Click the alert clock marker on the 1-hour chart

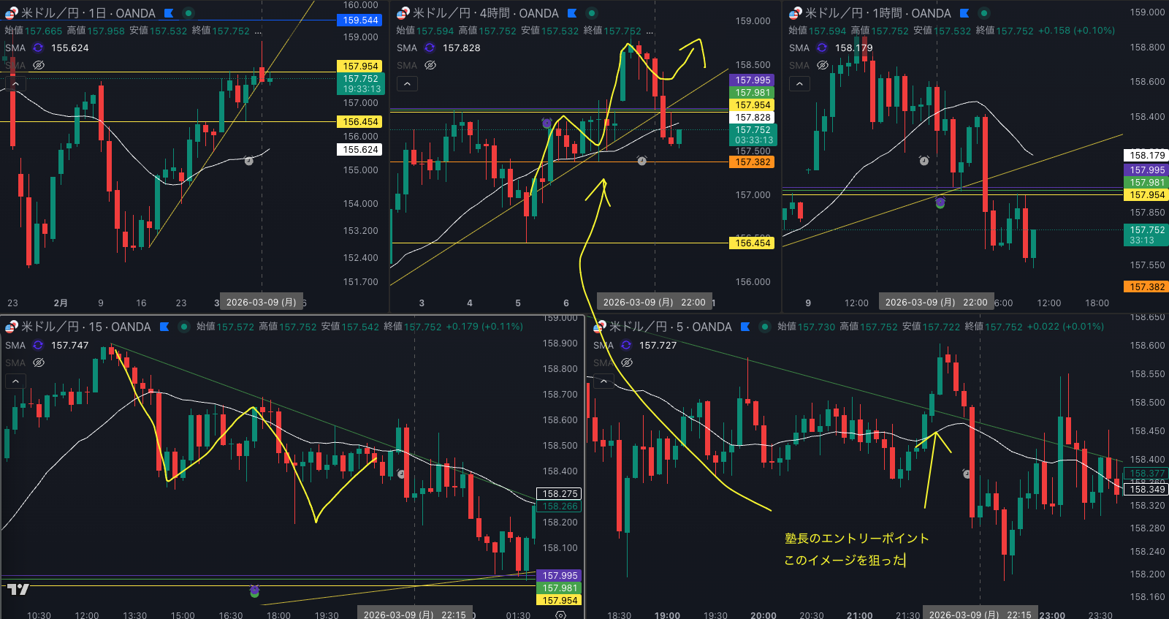pos(924,160)
